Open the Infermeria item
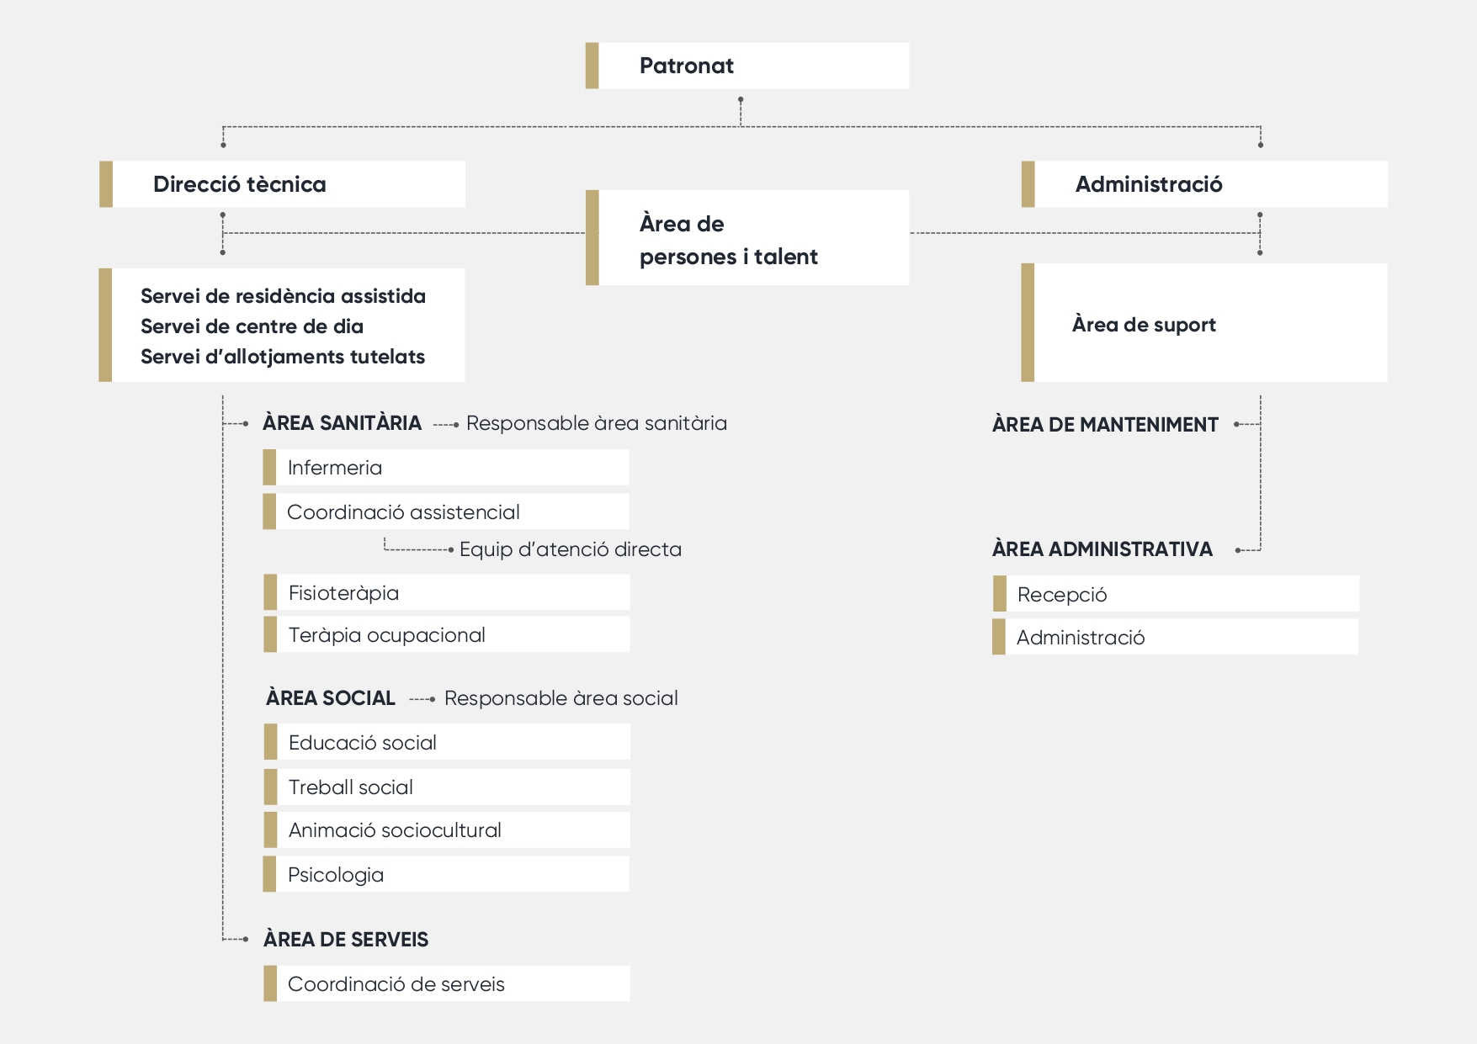 click(445, 468)
